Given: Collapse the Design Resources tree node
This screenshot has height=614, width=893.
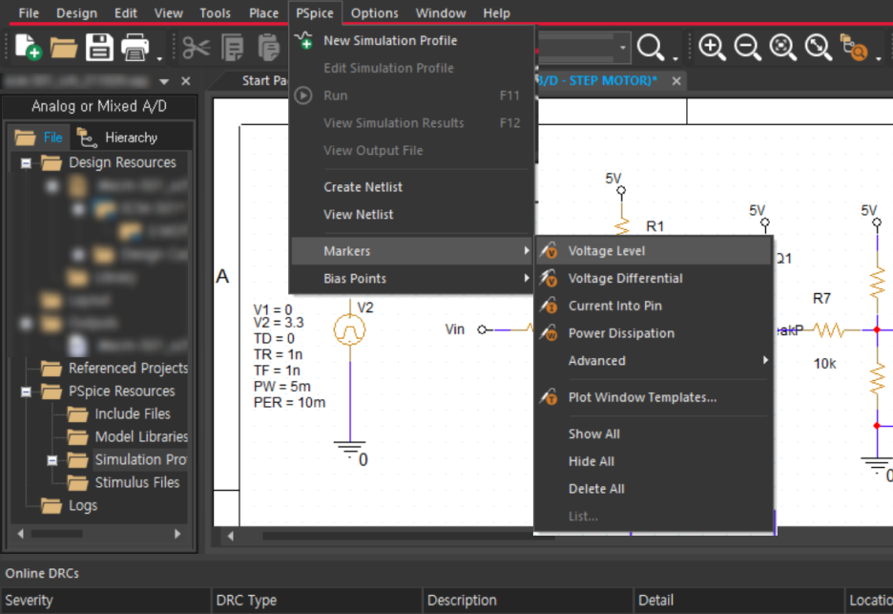Looking at the screenshot, I should pyautogui.click(x=26, y=163).
